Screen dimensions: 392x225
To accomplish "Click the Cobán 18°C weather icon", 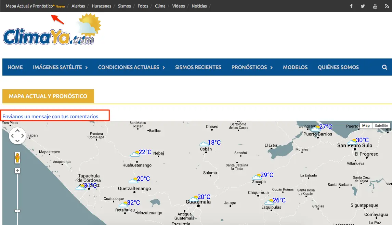I will click(x=204, y=144).
